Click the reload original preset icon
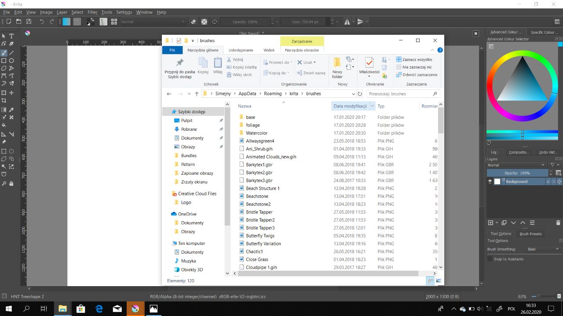The height and width of the screenshot is (316, 563). [x=215, y=22]
